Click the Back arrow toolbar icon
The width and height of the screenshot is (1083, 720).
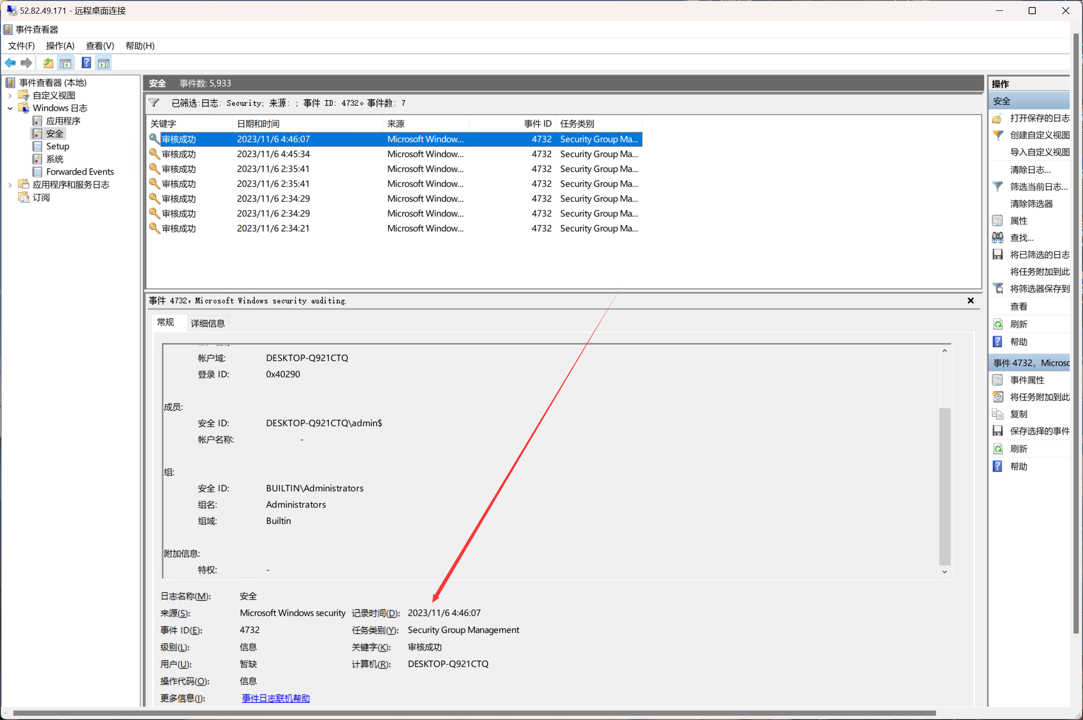[10, 63]
